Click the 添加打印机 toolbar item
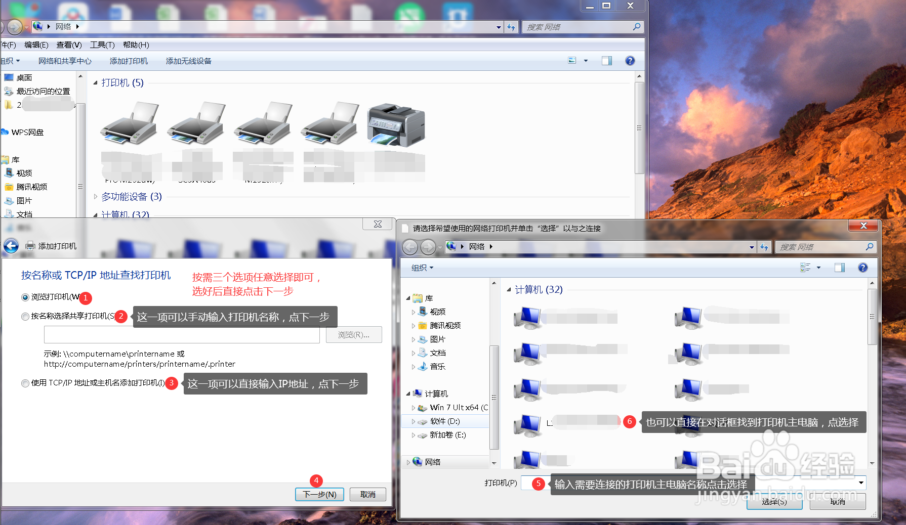Image resolution: width=906 pixels, height=525 pixels. [x=129, y=61]
